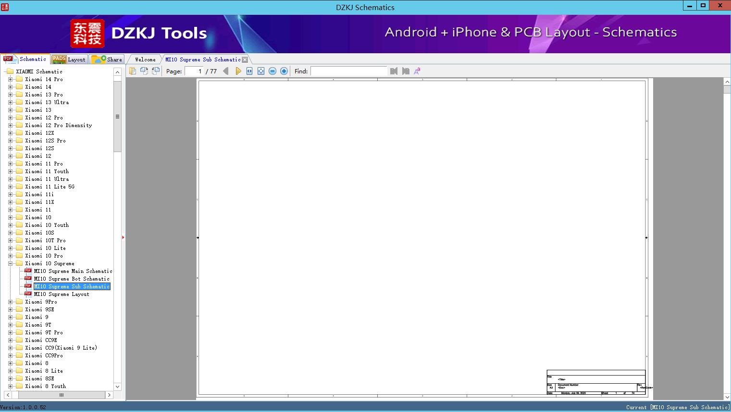Minimize the DZKJ Schematics window
The width and height of the screenshot is (731, 412).
690,6
